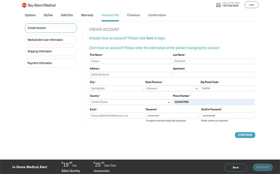The image size is (280, 174).
Task: Switch to the Stylize step tab
Action: 48,15
